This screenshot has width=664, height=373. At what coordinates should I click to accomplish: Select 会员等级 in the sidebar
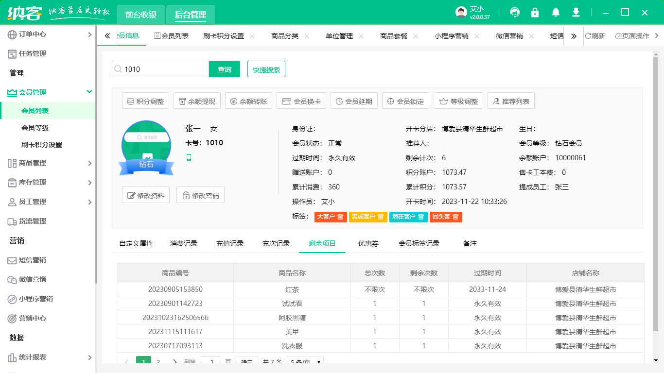coord(35,128)
